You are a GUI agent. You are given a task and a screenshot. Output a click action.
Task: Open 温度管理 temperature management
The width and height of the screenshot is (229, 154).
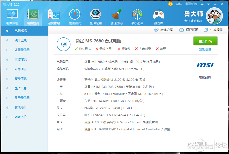(54, 17)
